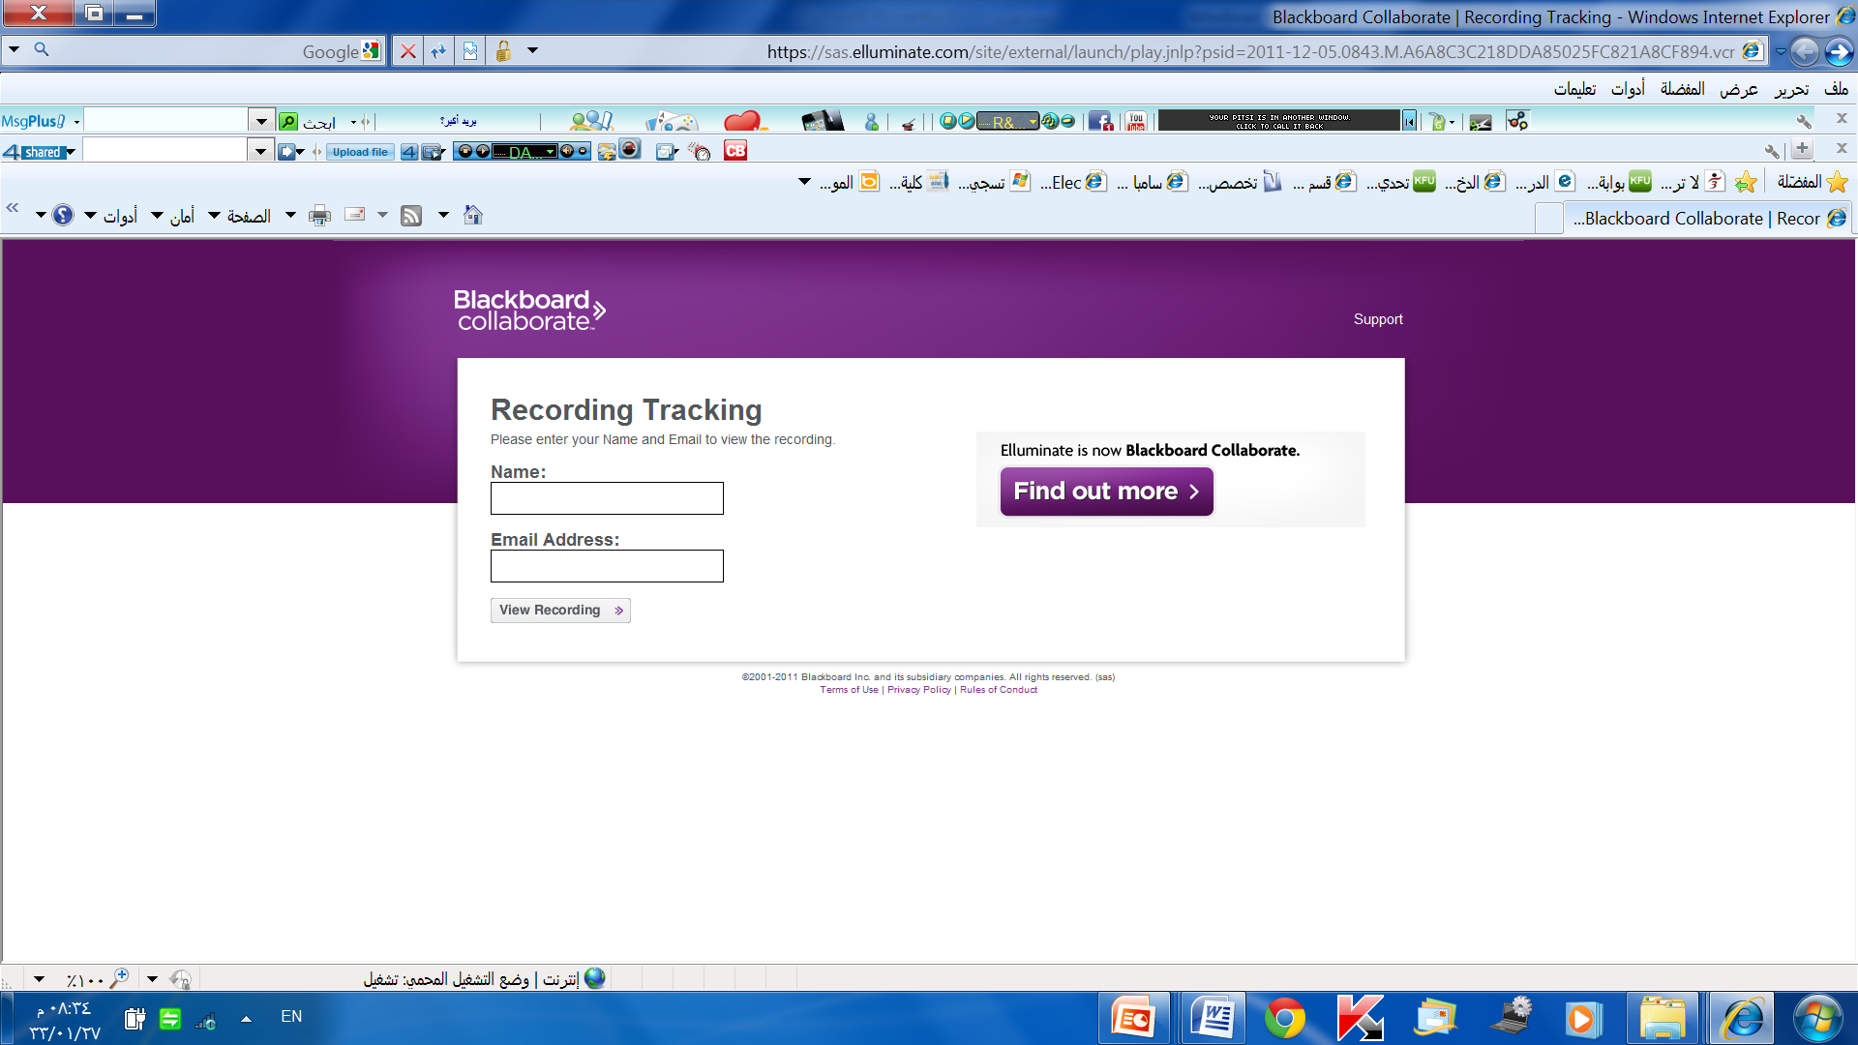The height and width of the screenshot is (1045, 1858).
Task: Open Kaspersky from the taskbar
Action: (x=1360, y=1019)
